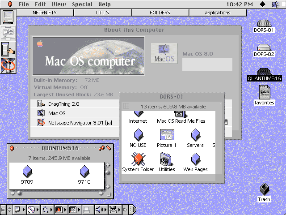Click the QUANTUM516 window resize corner box

point(109,194)
